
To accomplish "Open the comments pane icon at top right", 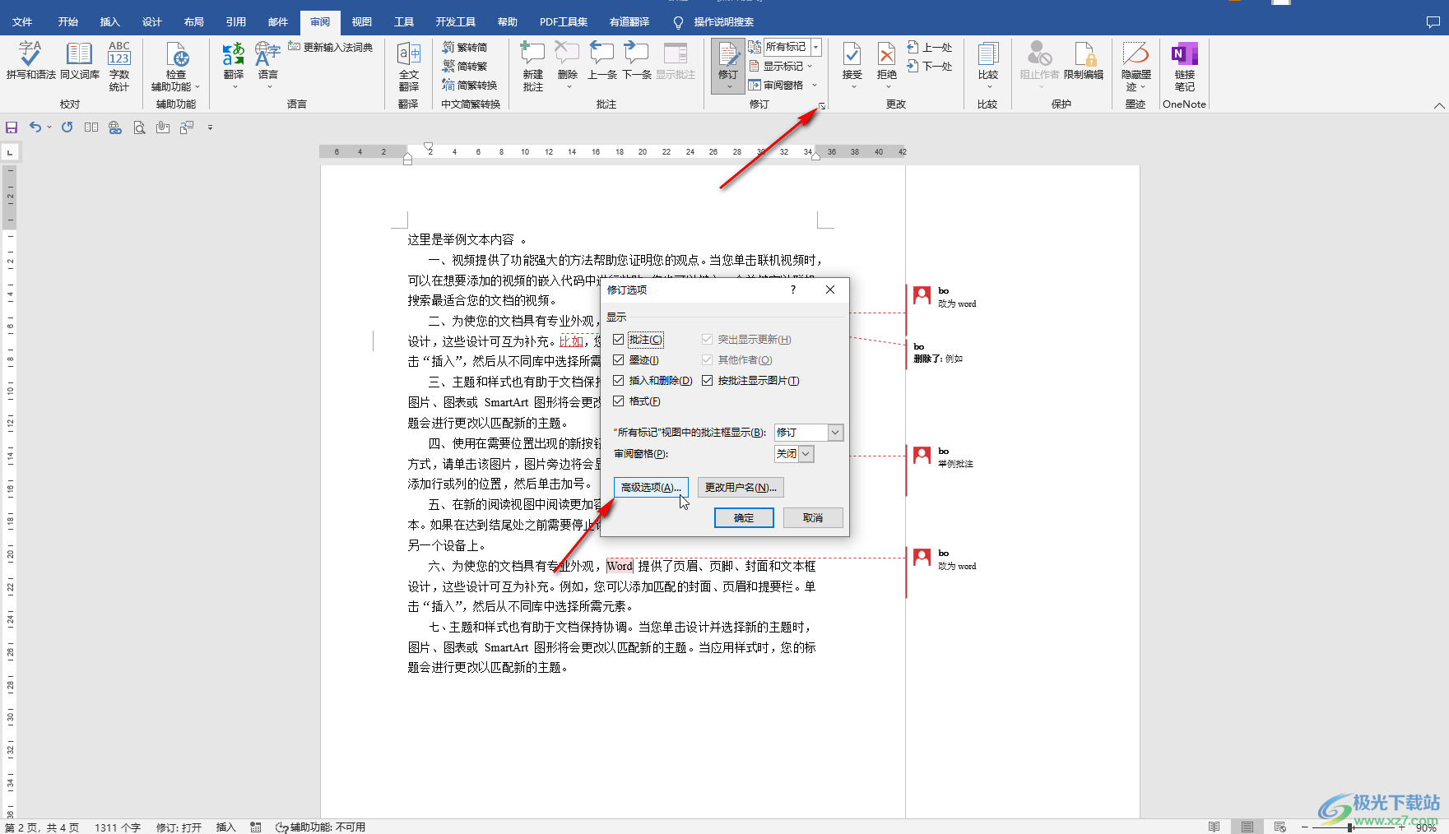I will click(x=1433, y=22).
